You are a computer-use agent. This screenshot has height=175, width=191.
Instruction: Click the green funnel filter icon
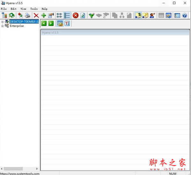pyautogui.click(x=91, y=15)
